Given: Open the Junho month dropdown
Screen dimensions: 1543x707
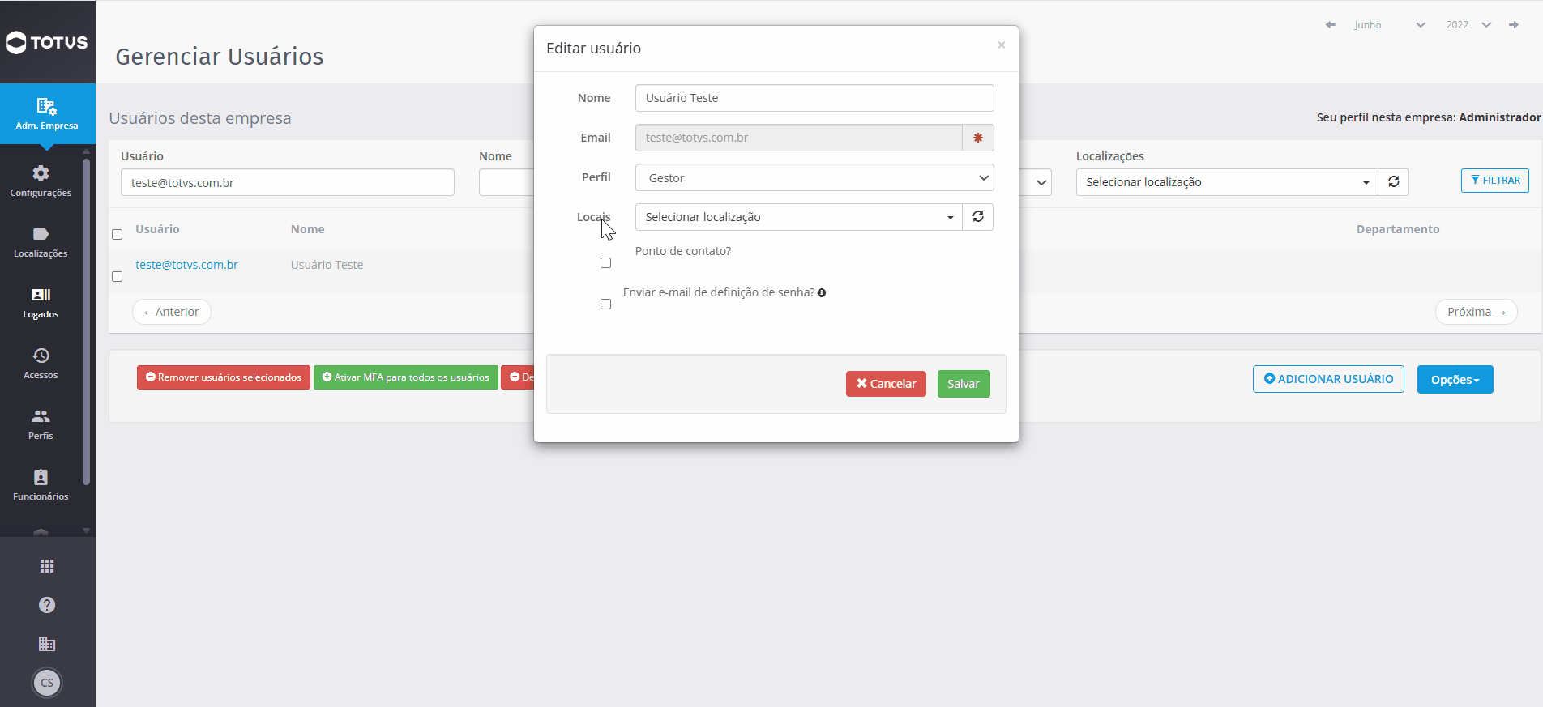Looking at the screenshot, I should (x=1389, y=25).
